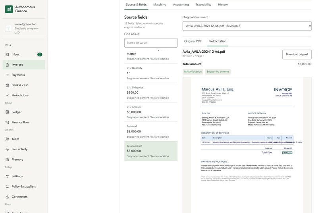This screenshot has height=213, width=320.
Task: Open Policy & suppliers page
Action: click(x=24, y=186)
